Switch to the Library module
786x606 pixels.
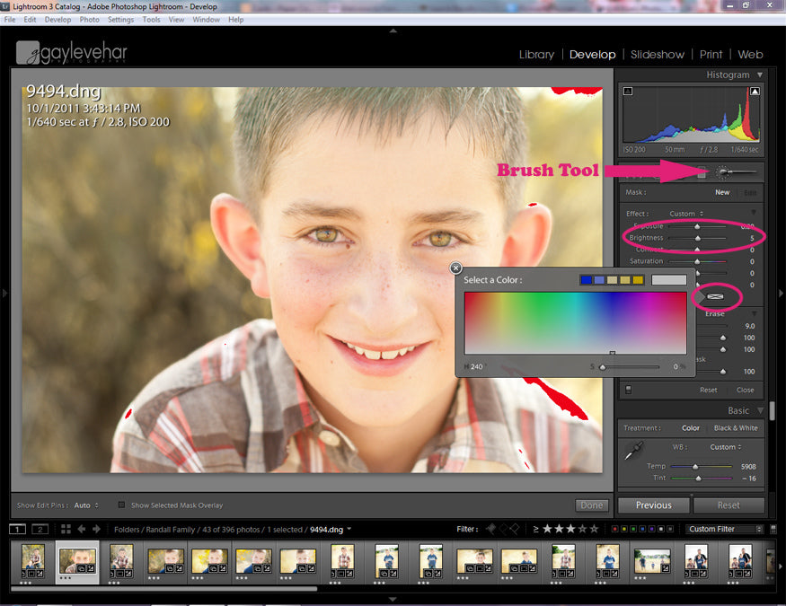point(536,55)
